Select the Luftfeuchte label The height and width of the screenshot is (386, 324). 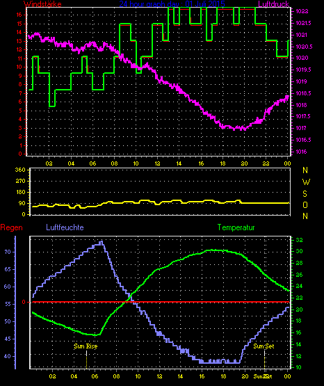(x=65, y=227)
